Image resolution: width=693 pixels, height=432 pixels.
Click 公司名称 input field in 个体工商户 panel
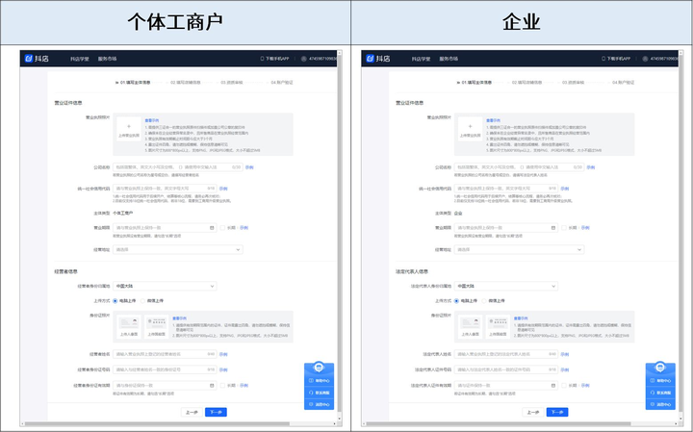point(178,167)
